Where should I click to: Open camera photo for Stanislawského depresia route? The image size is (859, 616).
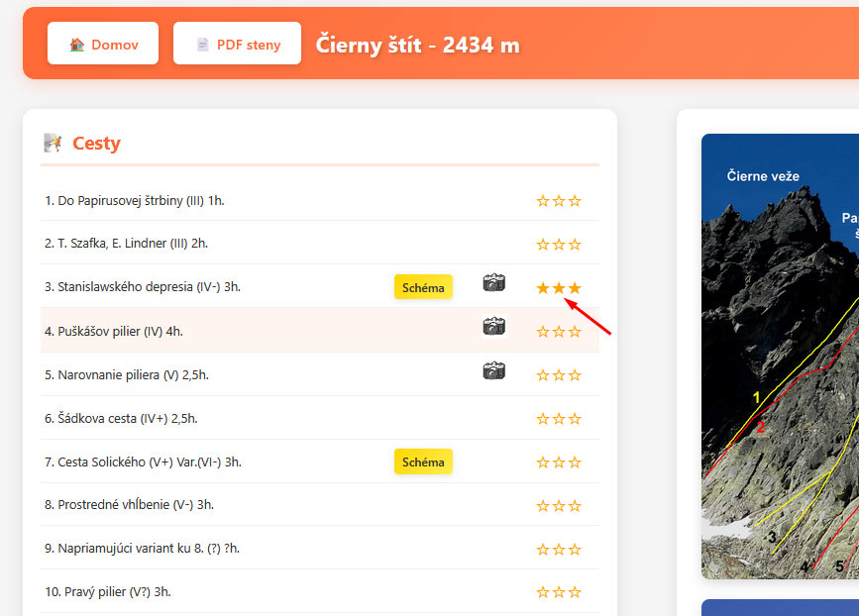(x=493, y=283)
